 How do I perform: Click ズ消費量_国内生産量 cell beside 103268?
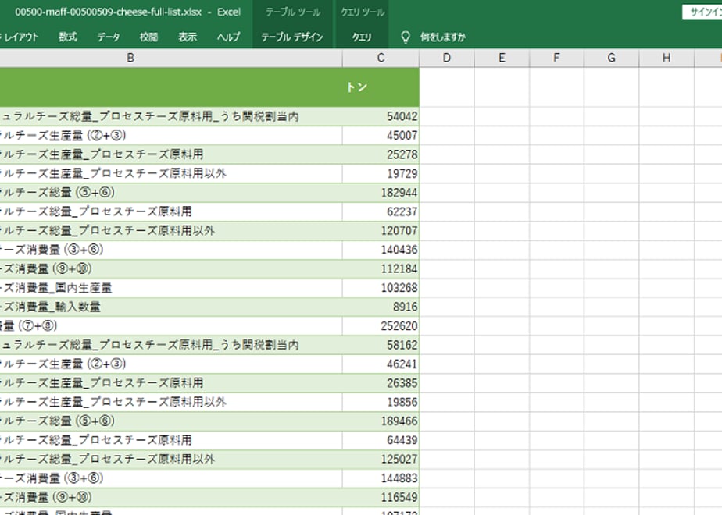click(x=171, y=288)
